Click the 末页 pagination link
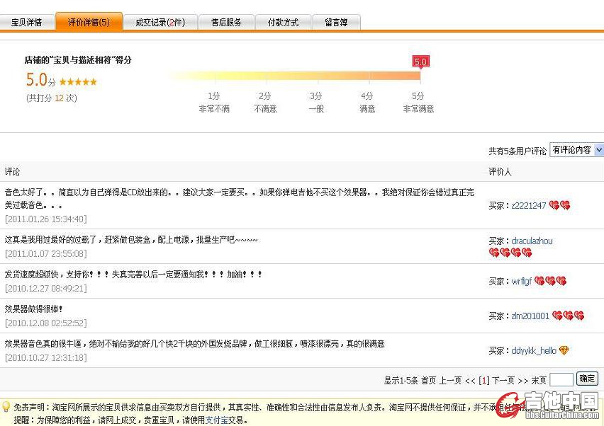Viewport: 604px width, 426px height. pos(539,381)
